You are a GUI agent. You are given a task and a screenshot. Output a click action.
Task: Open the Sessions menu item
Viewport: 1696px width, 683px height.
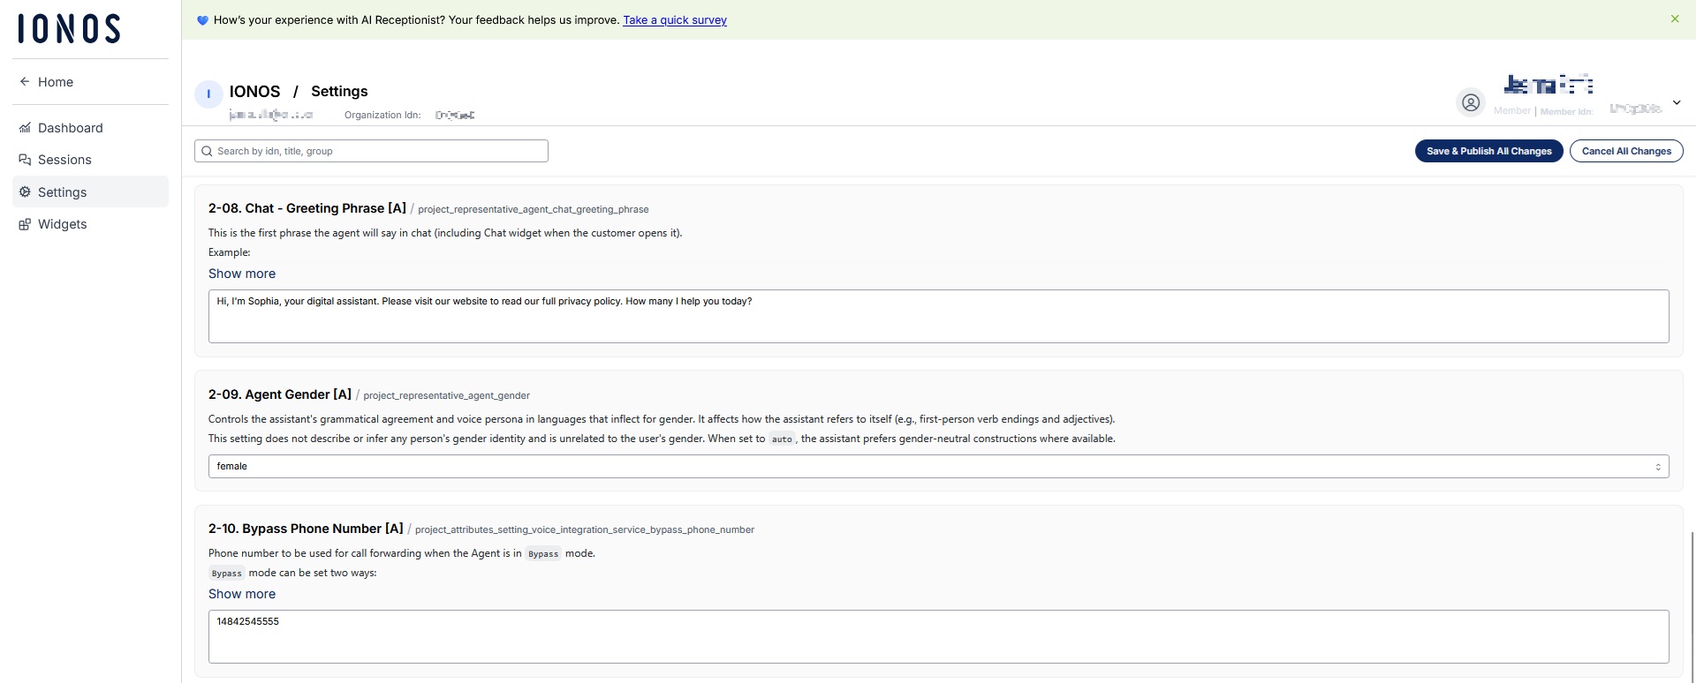pos(64,160)
